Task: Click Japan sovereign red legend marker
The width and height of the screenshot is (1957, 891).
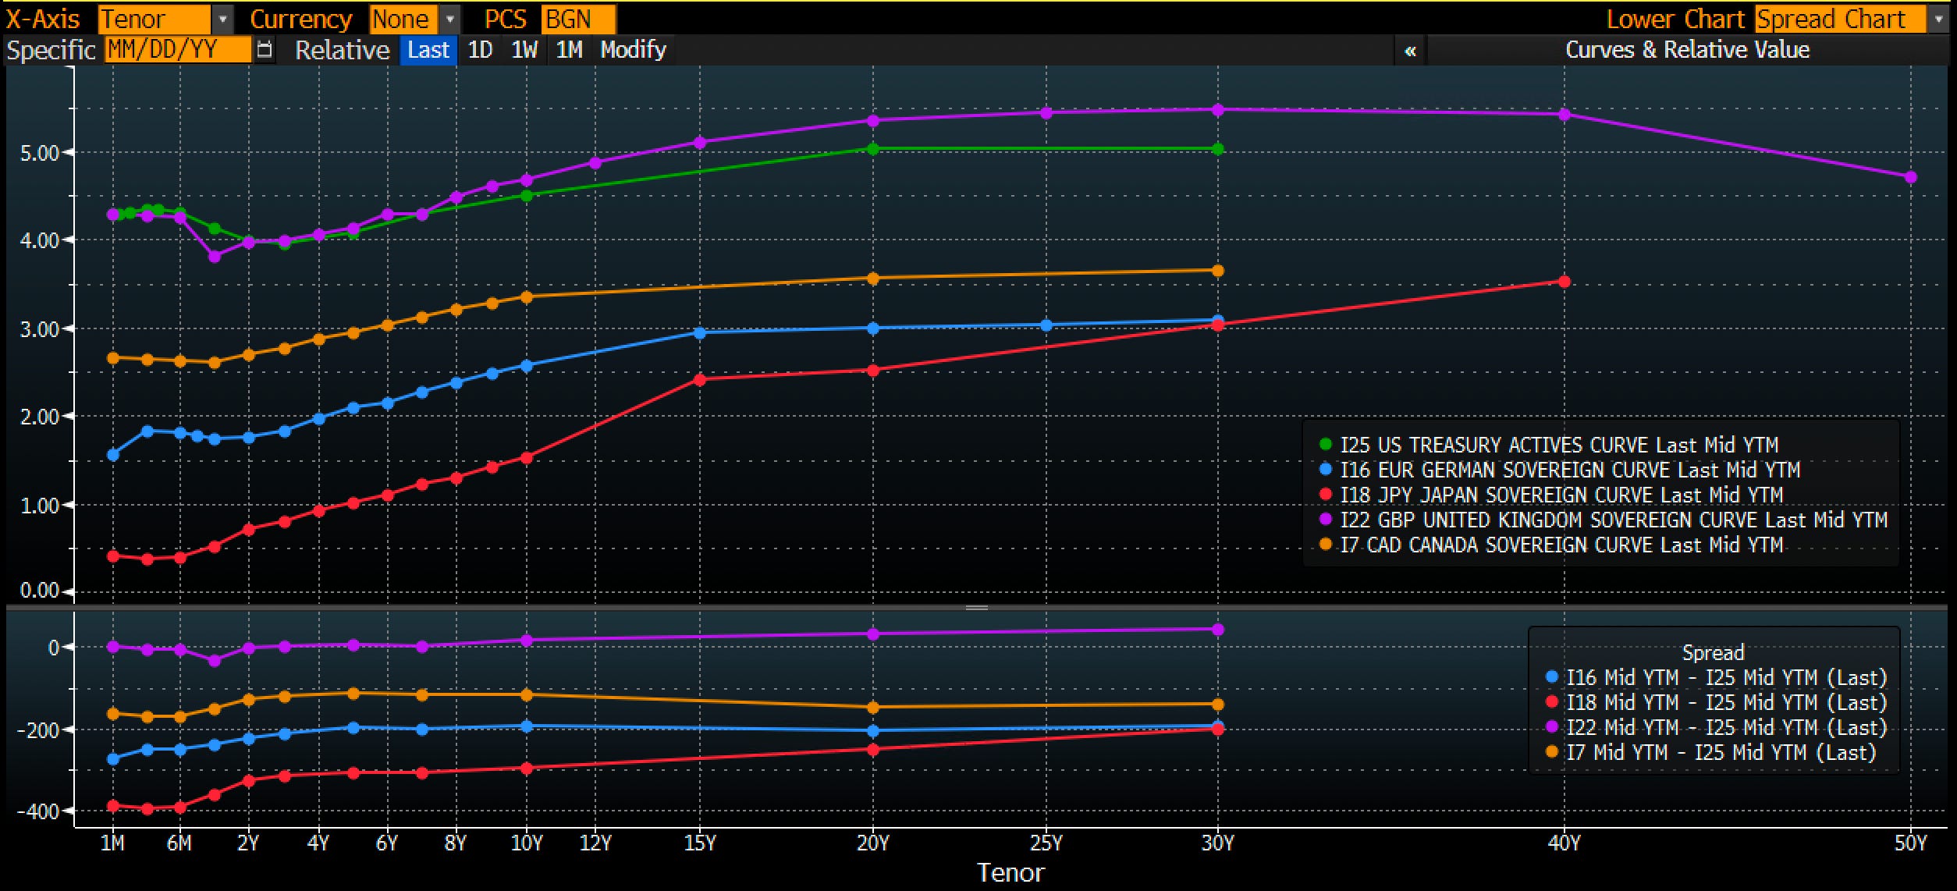Action: click(x=1325, y=495)
